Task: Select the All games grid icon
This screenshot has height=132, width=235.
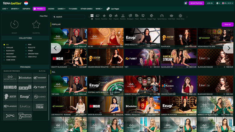Action: coord(92,17)
